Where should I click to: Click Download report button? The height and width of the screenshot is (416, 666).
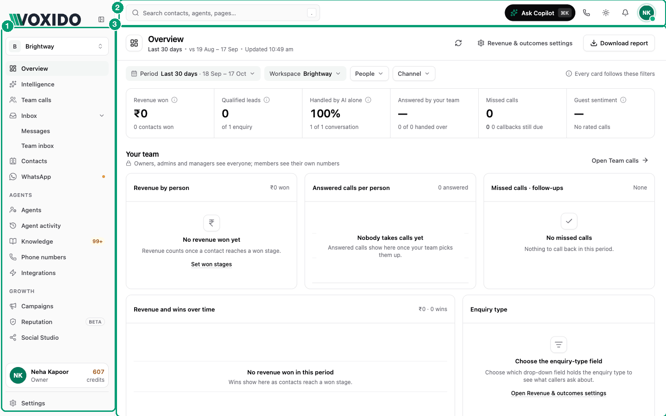point(619,43)
